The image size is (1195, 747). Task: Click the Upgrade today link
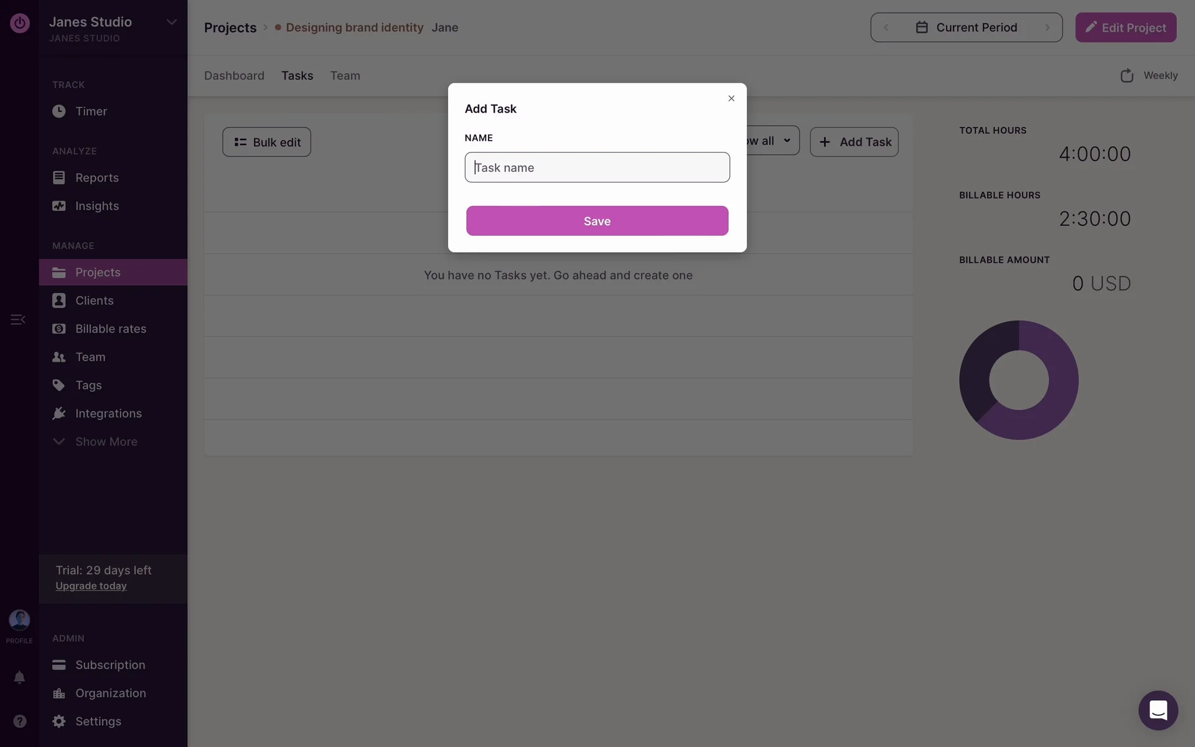point(91,586)
